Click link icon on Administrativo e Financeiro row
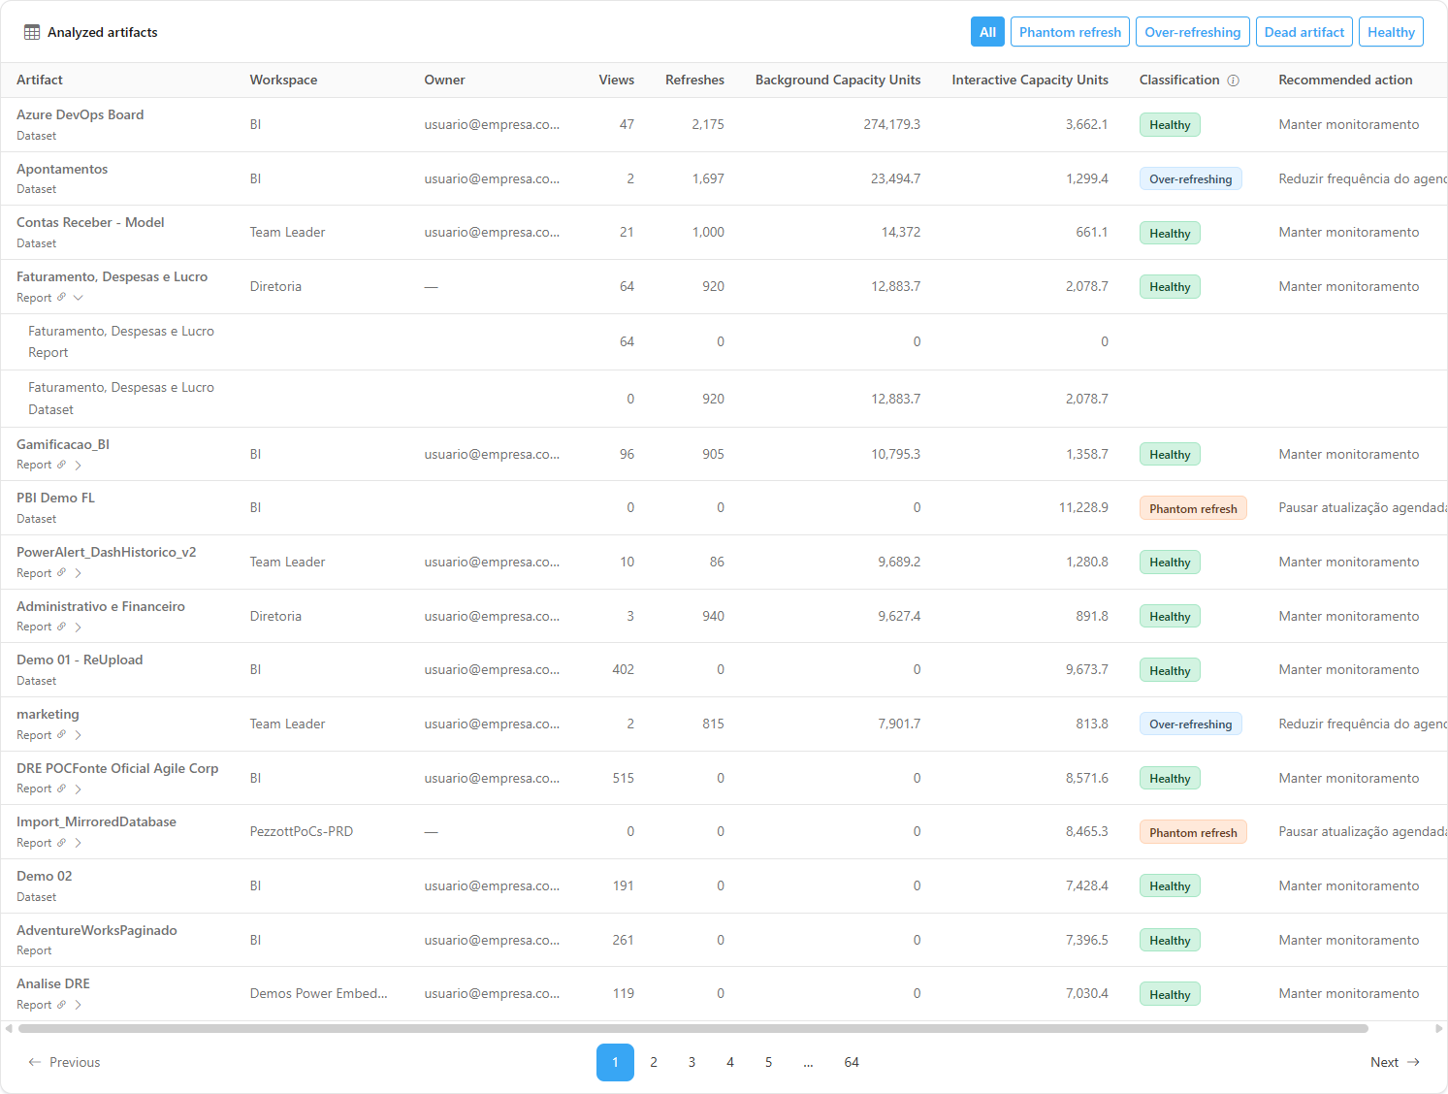This screenshot has height=1094, width=1448. [x=61, y=627]
